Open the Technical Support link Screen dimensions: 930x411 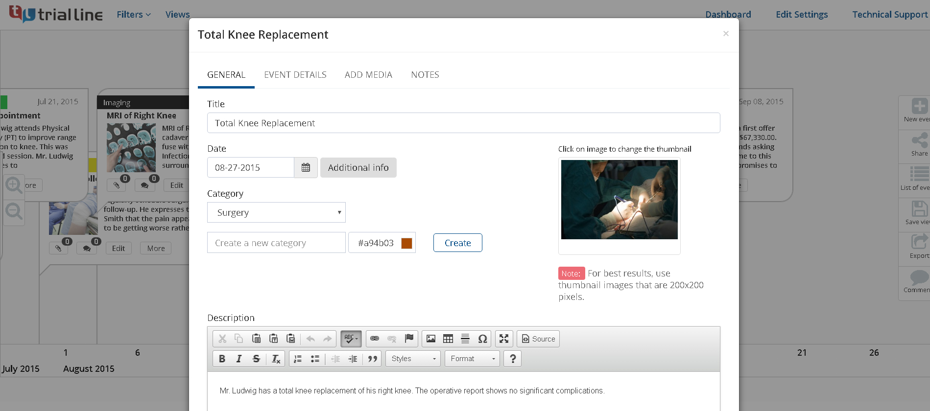click(890, 15)
